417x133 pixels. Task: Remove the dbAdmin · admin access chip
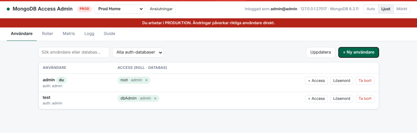[x=155, y=98]
